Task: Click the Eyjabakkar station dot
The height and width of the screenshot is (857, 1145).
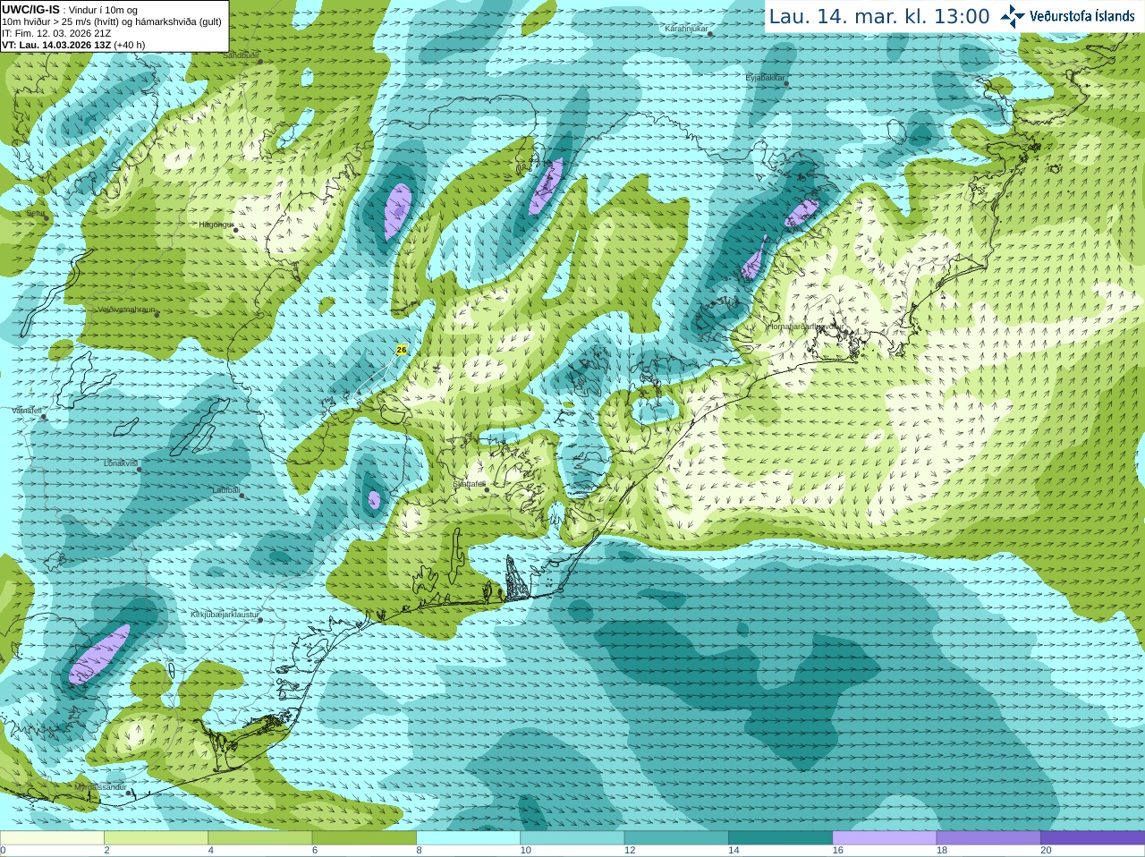Action: (x=786, y=83)
